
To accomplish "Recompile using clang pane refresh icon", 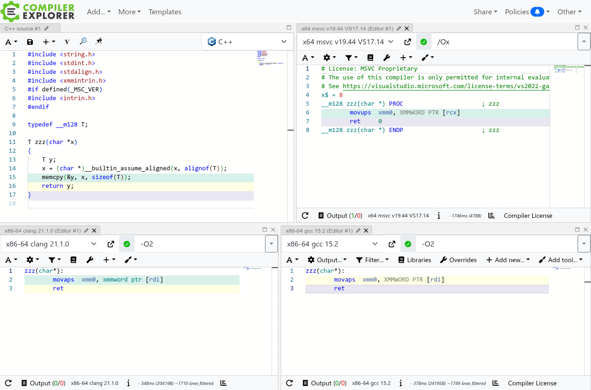I will tap(8, 383).
